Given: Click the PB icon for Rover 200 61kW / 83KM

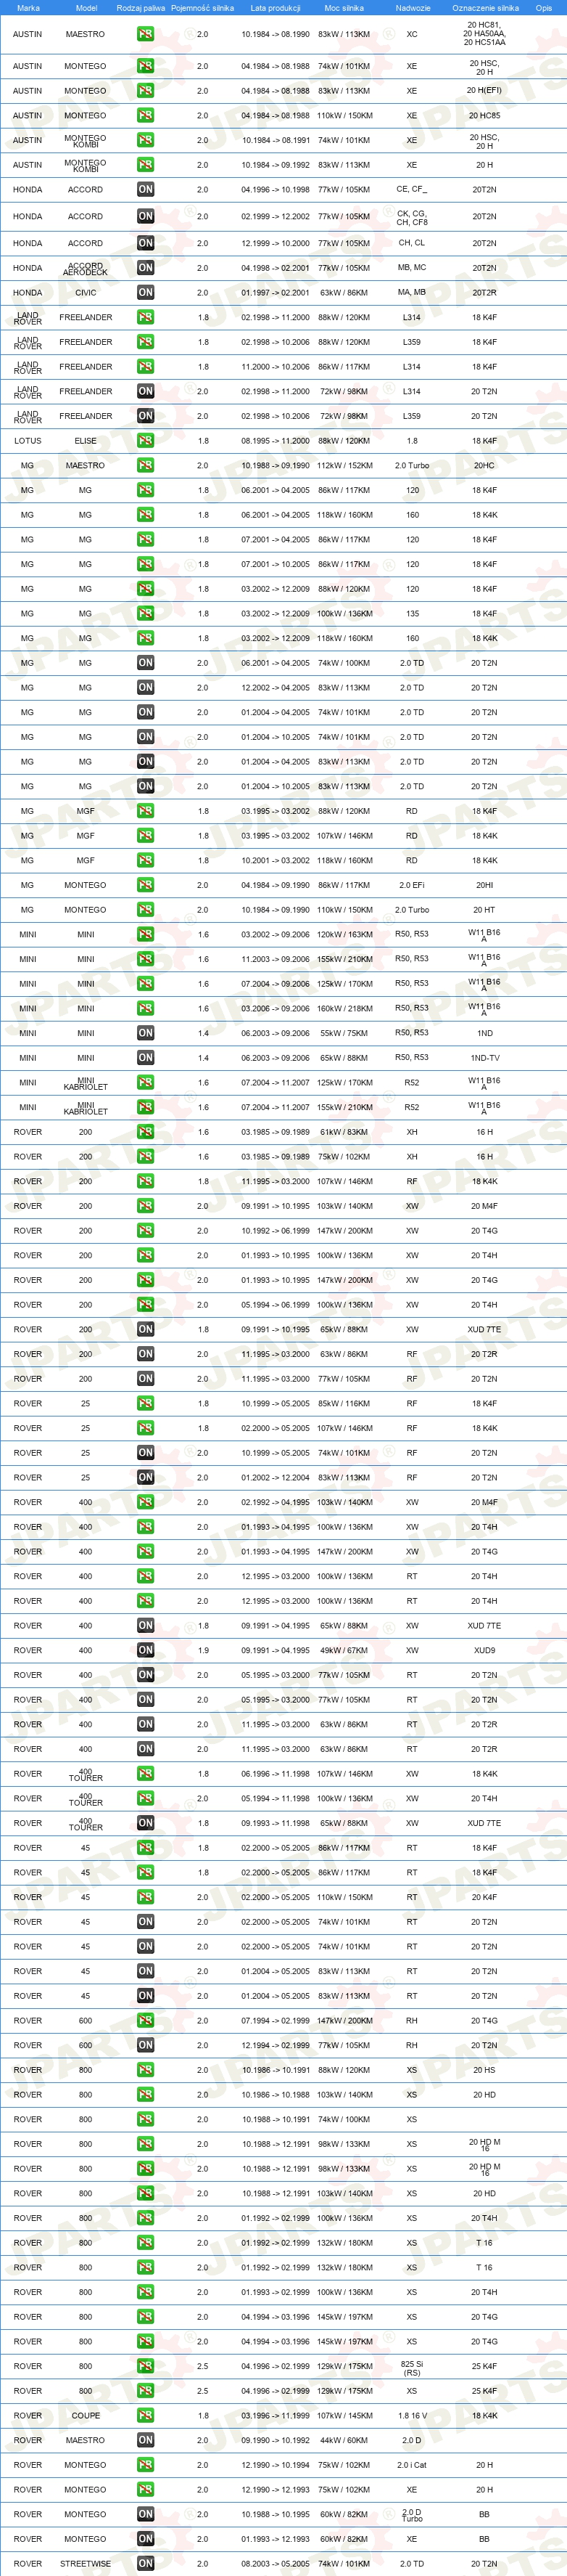Looking at the screenshot, I should [146, 1132].
